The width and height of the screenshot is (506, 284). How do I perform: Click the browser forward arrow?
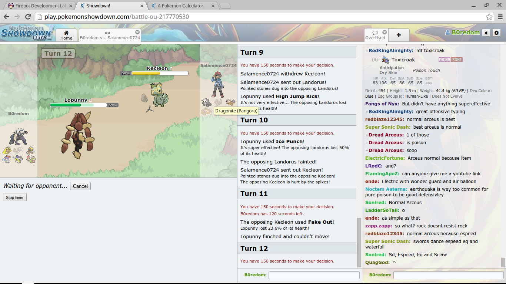coord(17,17)
